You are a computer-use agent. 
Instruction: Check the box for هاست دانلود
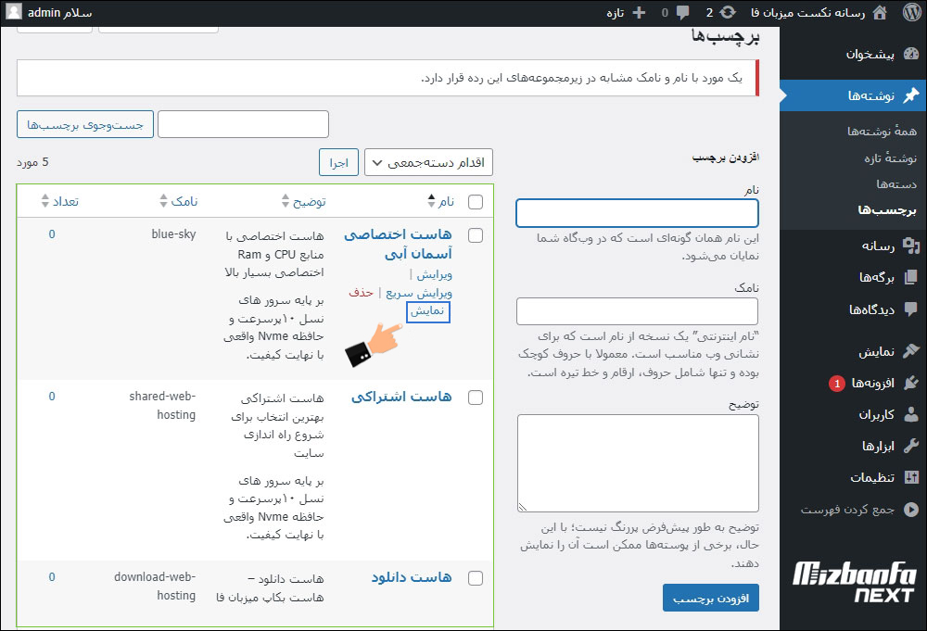pyautogui.click(x=476, y=578)
